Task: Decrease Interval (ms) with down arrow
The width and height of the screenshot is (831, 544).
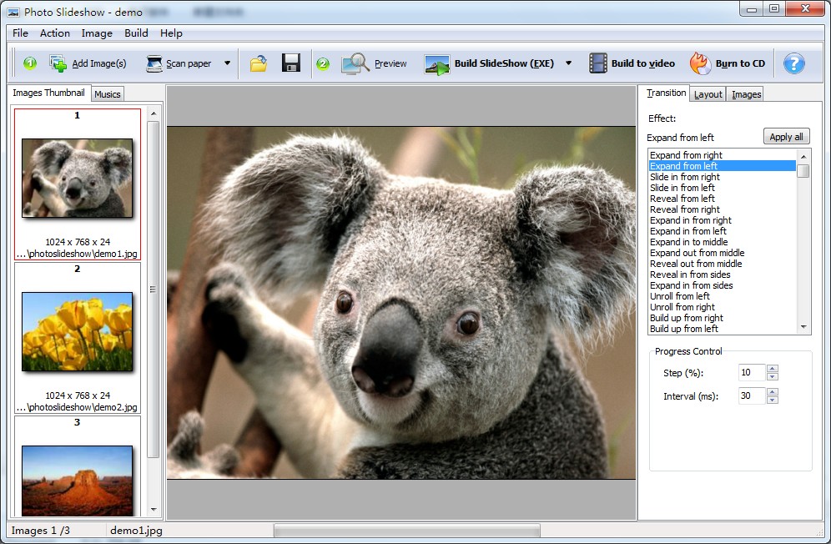Action: [772, 400]
